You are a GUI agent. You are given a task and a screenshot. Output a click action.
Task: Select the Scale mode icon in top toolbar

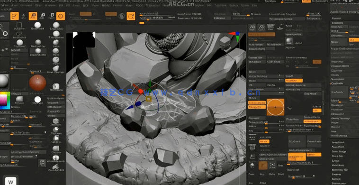(x=42, y=16)
